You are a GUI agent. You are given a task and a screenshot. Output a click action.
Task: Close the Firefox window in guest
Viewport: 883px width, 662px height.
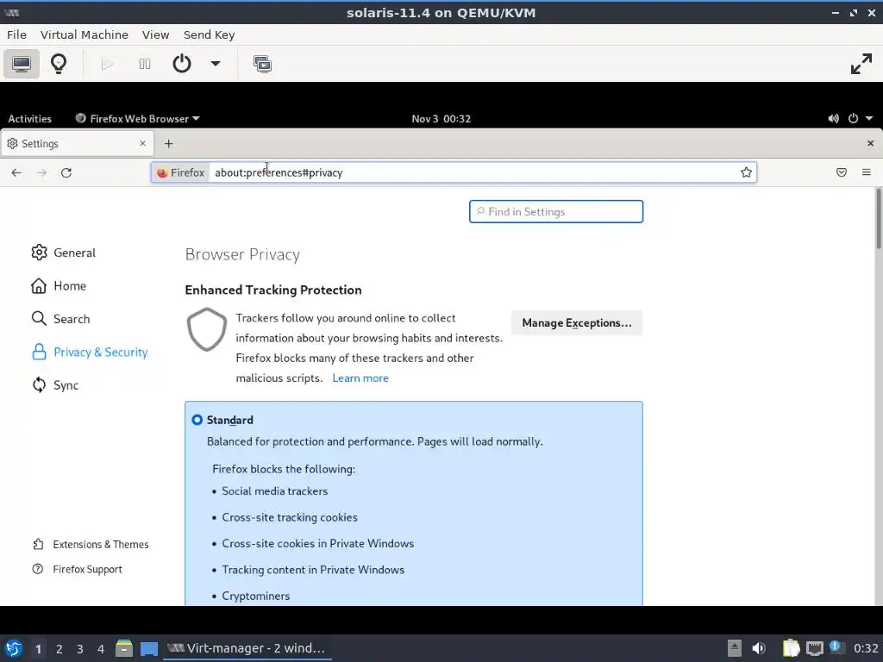click(870, 144)
